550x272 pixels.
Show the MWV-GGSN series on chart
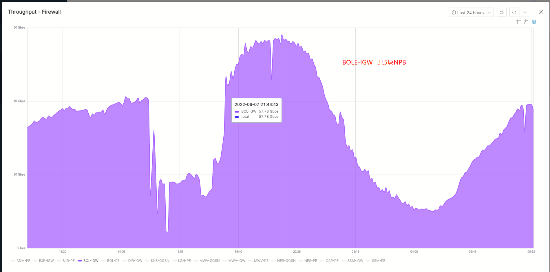coord(209,261)
